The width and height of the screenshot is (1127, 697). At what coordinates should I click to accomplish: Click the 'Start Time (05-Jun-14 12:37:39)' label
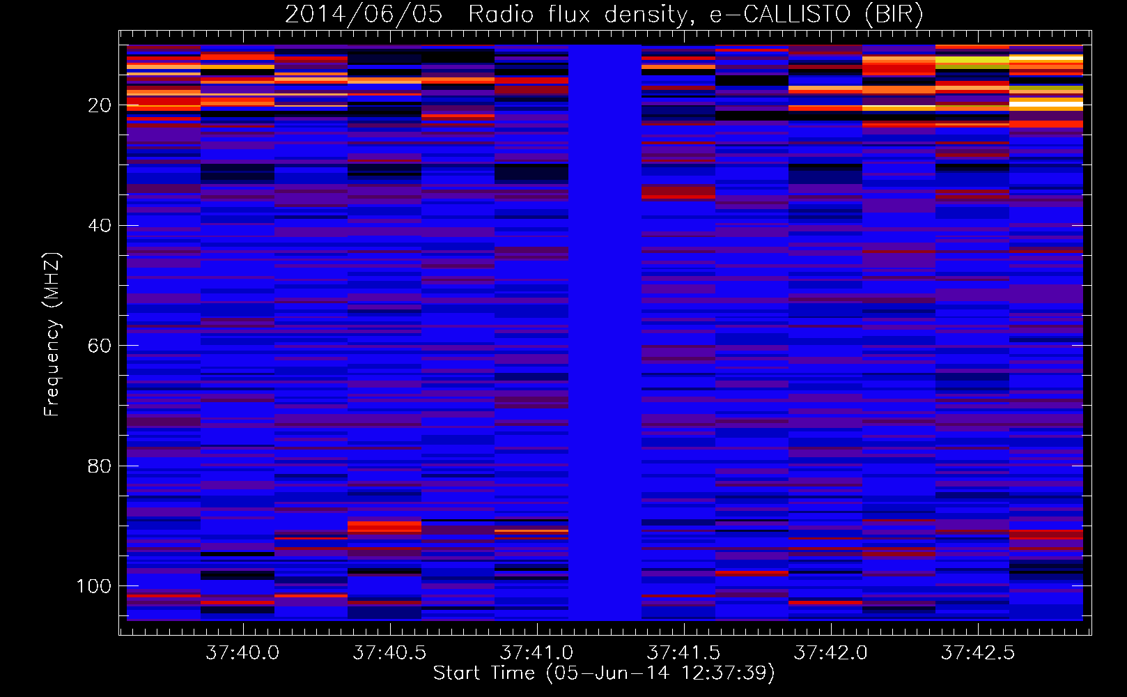604,673
